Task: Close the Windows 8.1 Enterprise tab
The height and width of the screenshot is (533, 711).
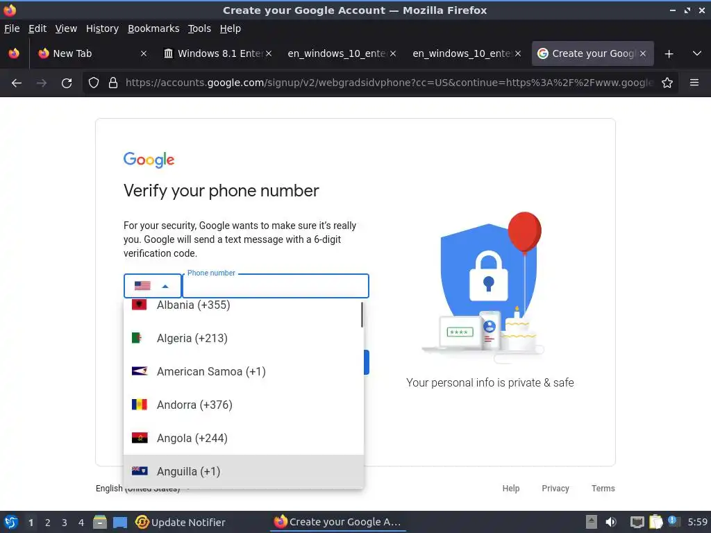Action: 269,53
